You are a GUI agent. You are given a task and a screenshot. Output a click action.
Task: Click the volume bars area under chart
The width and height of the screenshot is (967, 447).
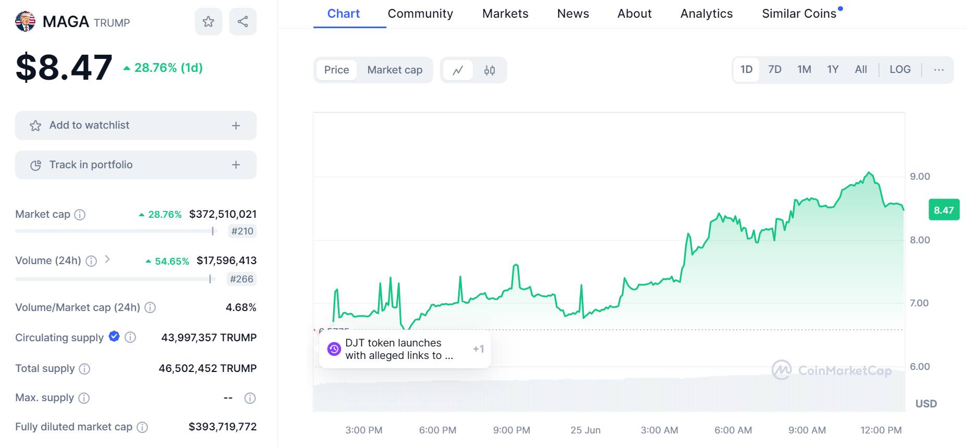pyautogui.click(x=609, y=392)
